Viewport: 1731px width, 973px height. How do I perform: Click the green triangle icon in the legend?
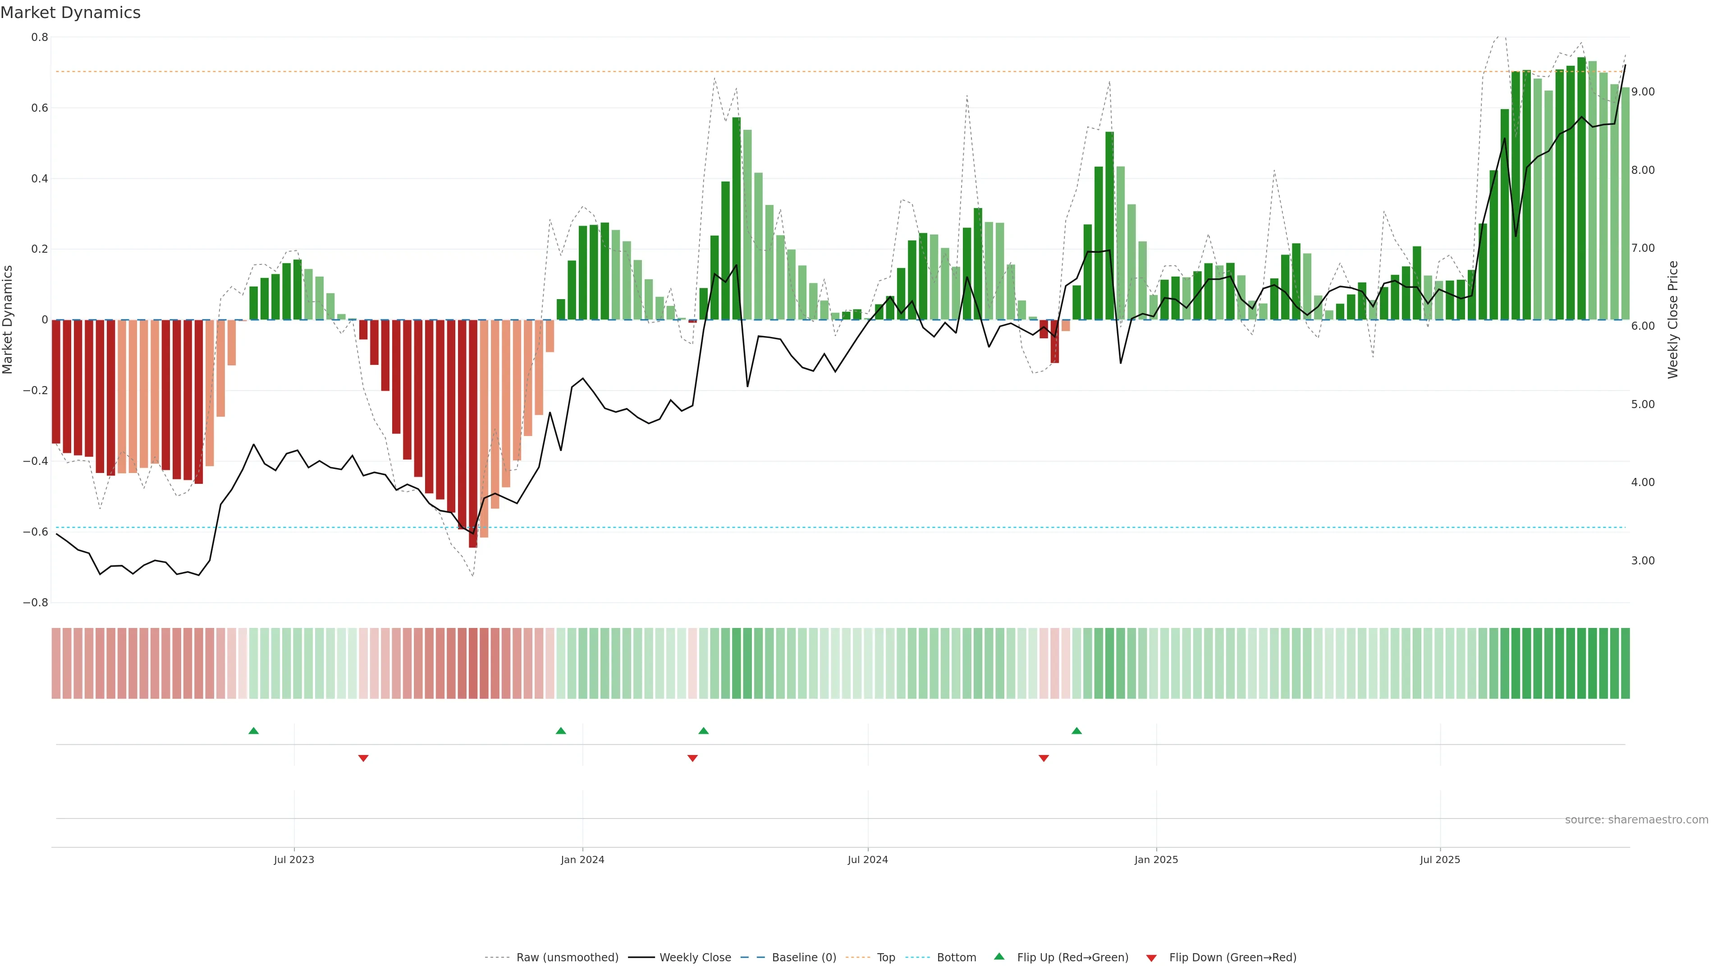coord(999,956)
